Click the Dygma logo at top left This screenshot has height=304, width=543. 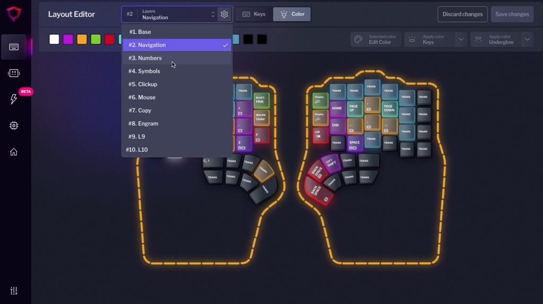14,14
